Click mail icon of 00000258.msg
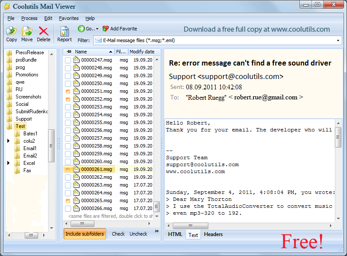Screen dimensions: 347x256 click(76, 146)
